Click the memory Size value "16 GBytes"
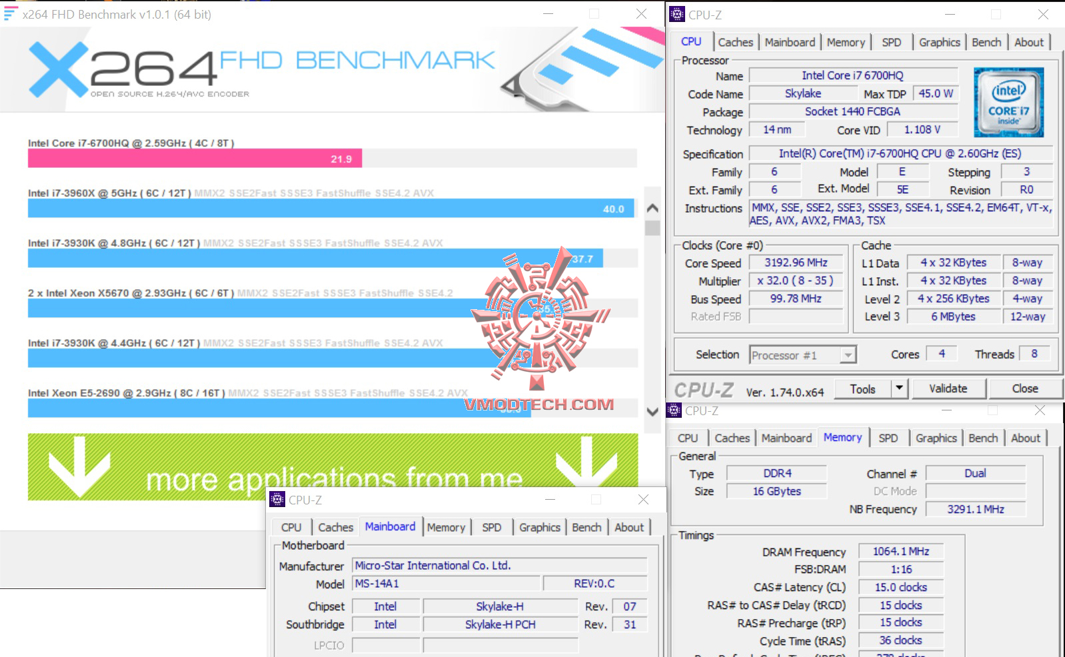Image resolution: width=1065 pixels, height=657 pixels. tap(777, 492)
